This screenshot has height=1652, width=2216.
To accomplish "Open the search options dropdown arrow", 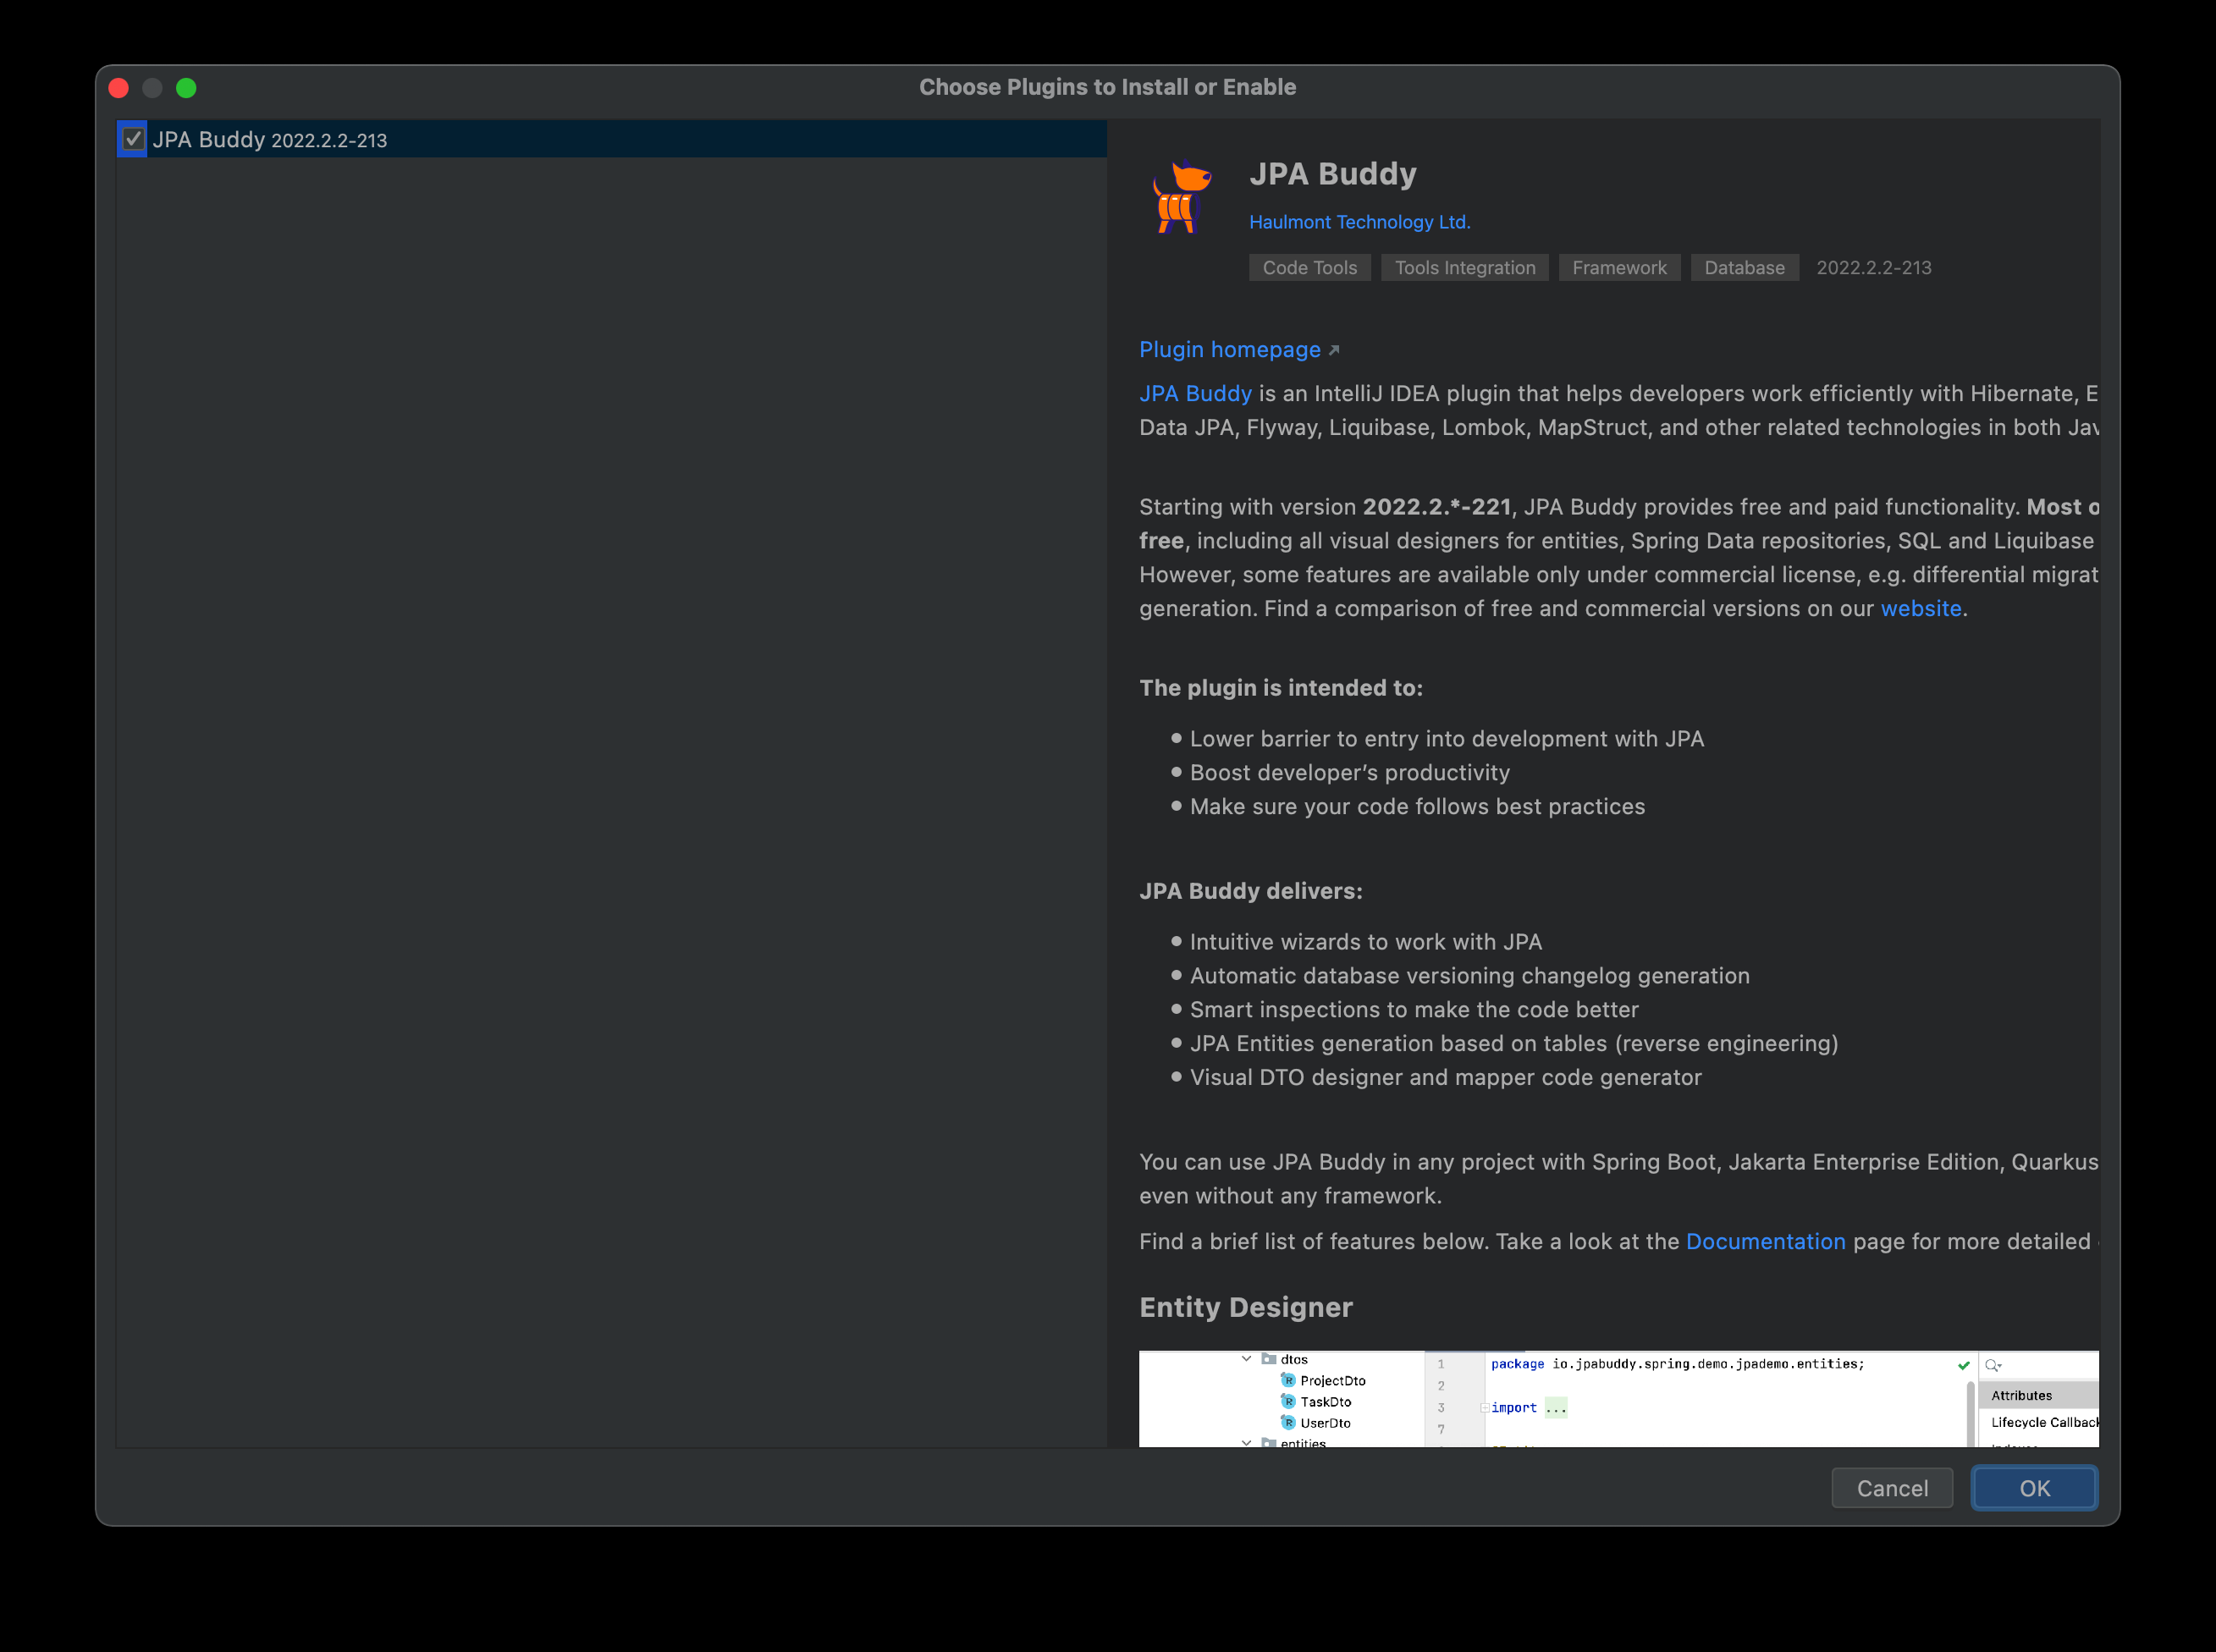I will coord(2001,1367).
